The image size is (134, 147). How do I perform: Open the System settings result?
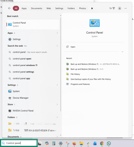pos(33,91)
